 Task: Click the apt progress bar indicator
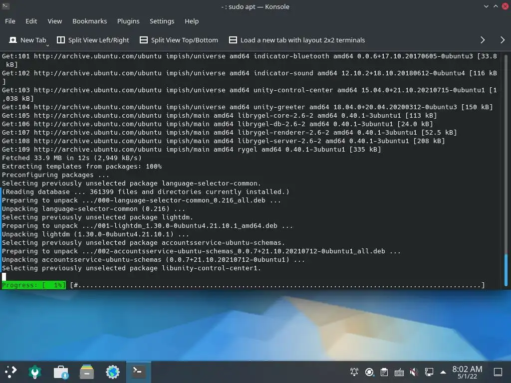[277, 285]
